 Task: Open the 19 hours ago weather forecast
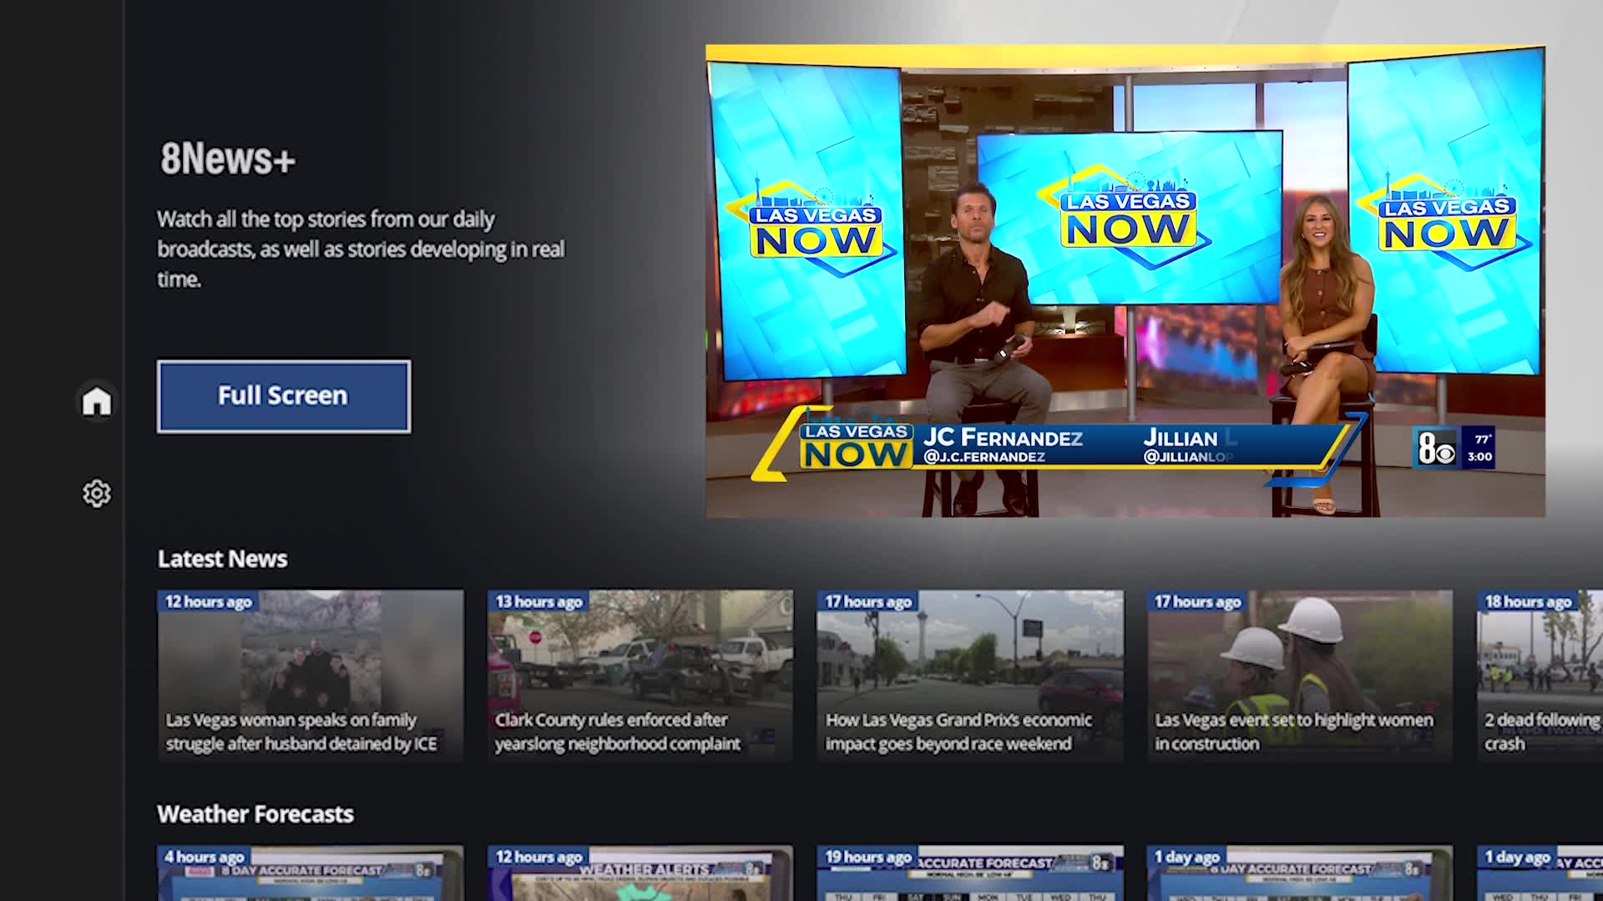970,873
